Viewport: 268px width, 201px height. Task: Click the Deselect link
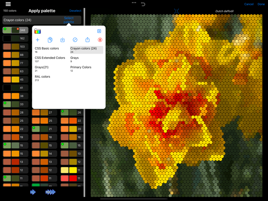75,11
